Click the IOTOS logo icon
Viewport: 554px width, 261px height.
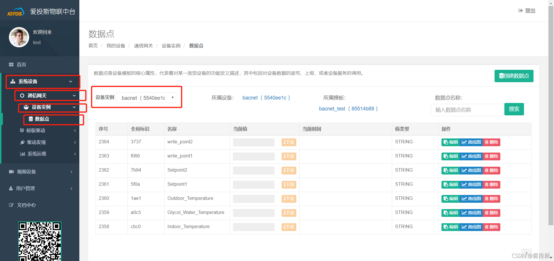[x=16, y=12]
